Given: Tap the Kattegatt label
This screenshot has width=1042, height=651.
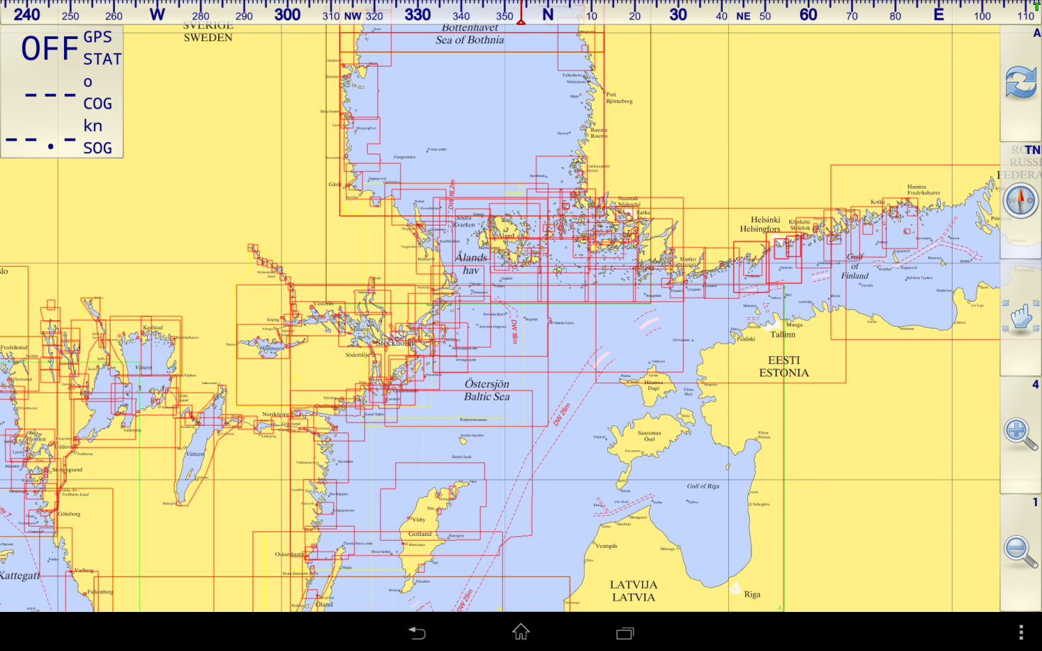Looking at the screenshot, I should click(x=20, y=575).
